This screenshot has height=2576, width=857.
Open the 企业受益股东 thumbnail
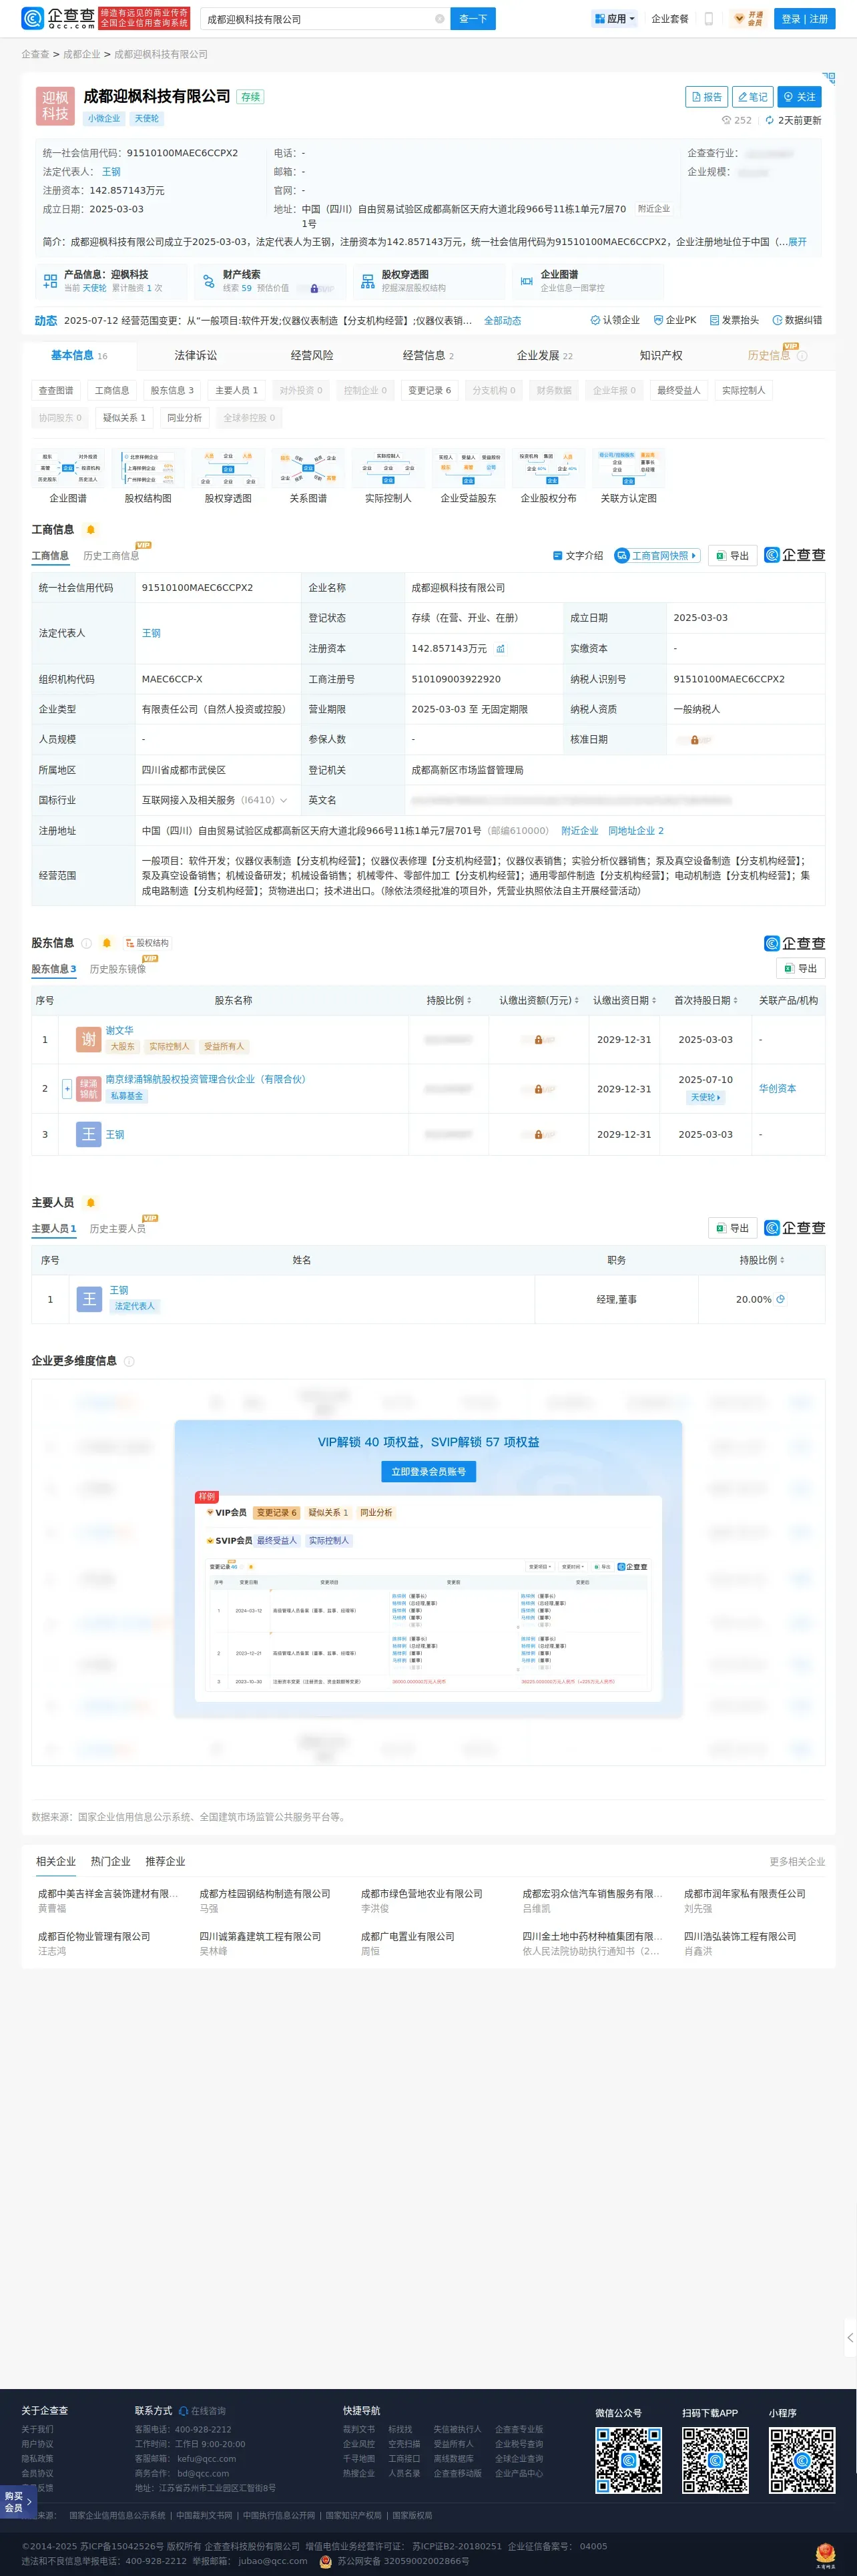click(x=468, y=476)
